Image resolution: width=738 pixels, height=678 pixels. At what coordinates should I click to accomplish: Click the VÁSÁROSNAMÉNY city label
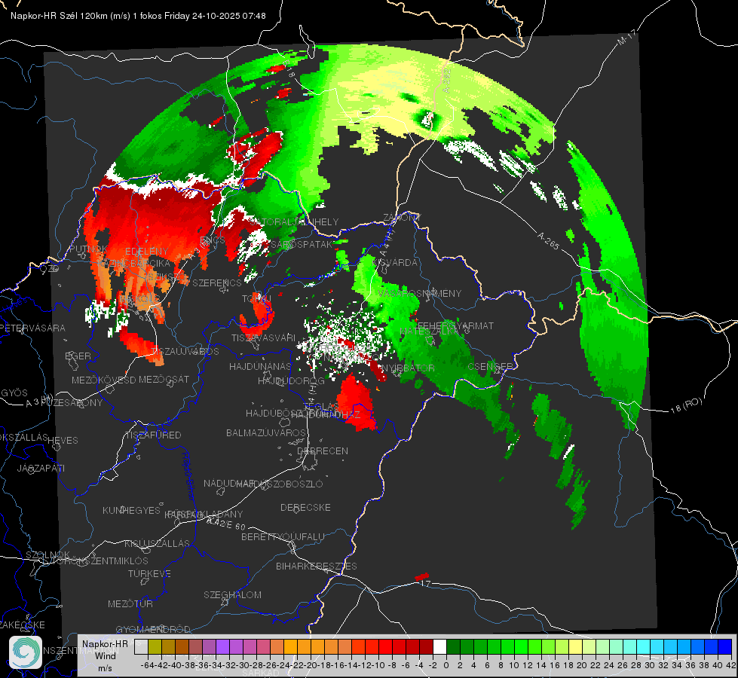(x=420, y=293)
